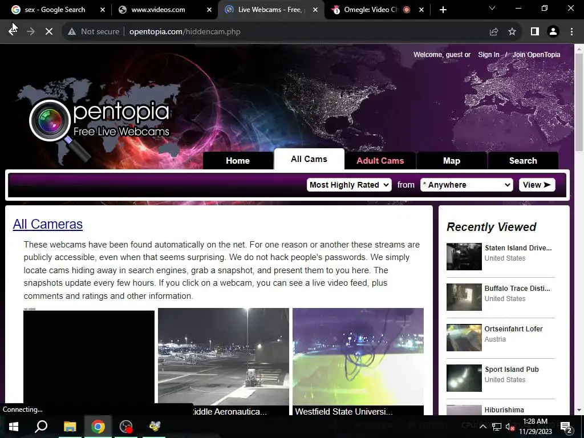Click Chrome icon in taskbar

(x=98, y=427)
